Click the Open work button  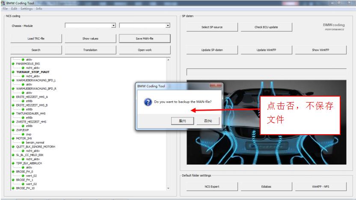tap(145, 50)
